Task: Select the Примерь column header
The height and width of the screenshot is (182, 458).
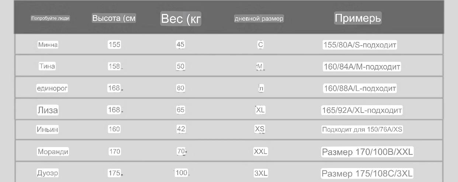Action: click(358, 18)
